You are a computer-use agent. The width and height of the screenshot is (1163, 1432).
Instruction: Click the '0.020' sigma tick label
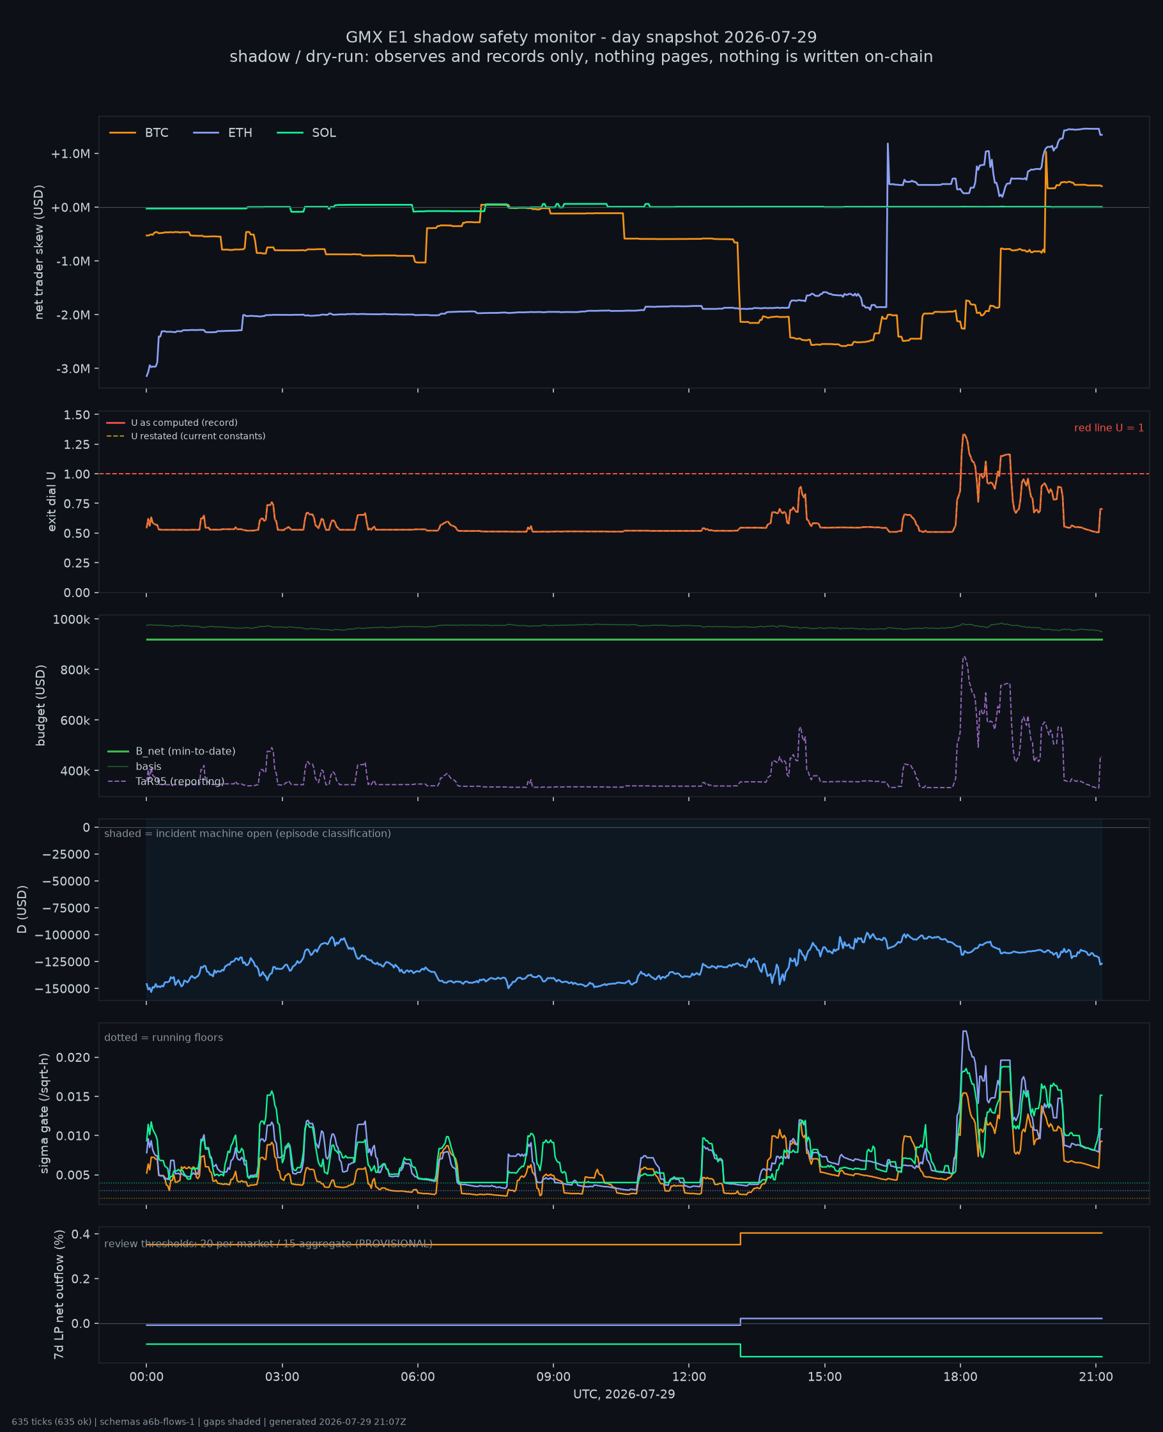pyautogui.click(x=73, y=1057)
